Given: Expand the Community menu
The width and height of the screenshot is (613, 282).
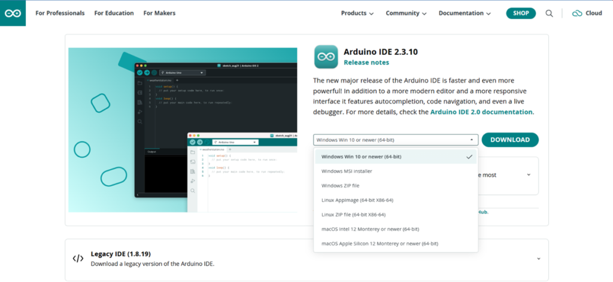Looking at the screenshot, I should click(x=406, y=13).
